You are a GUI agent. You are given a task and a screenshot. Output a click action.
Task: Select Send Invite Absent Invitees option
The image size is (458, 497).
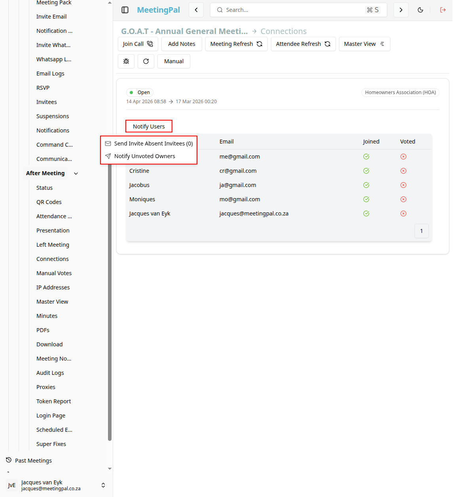(x=149, y=144)
